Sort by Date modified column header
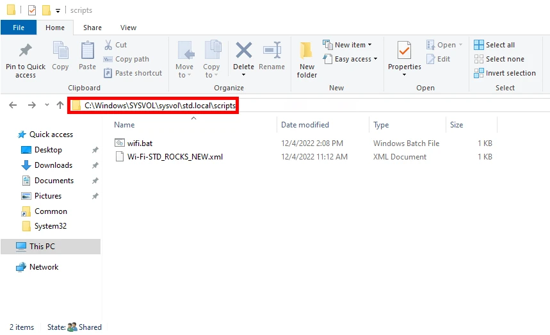This screenshot has width=550, height=335. tap(305, 124)
